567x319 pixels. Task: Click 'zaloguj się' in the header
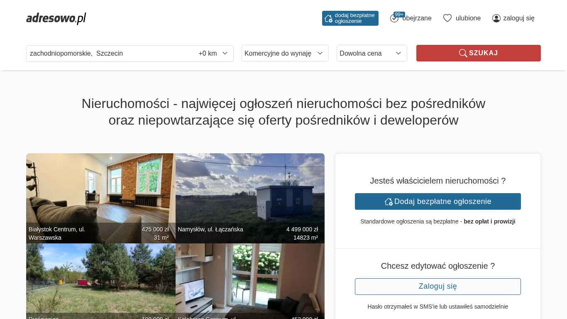518,18
